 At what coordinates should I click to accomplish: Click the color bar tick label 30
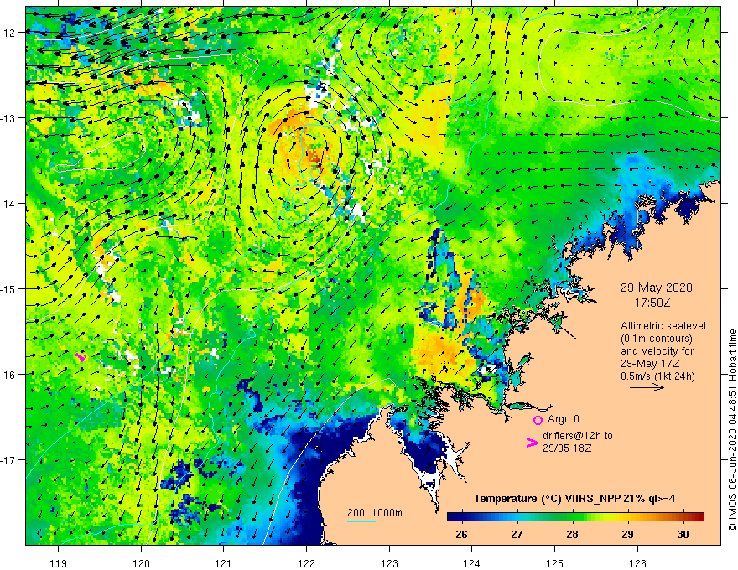683,534
